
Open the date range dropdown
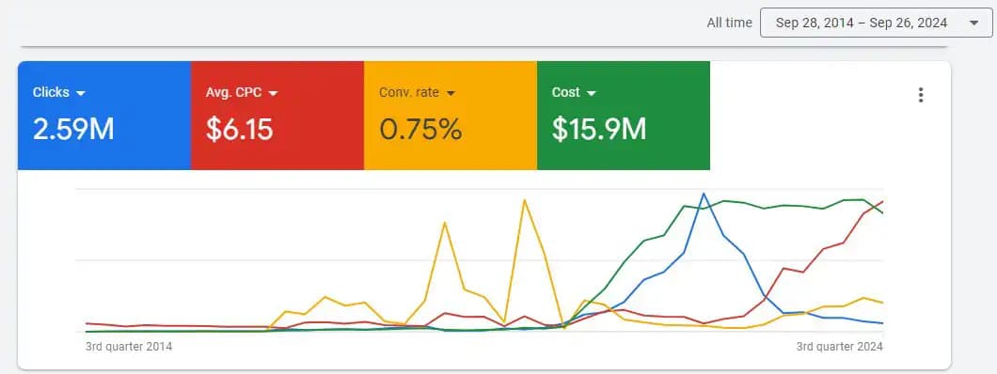click(x=877, y=23)
